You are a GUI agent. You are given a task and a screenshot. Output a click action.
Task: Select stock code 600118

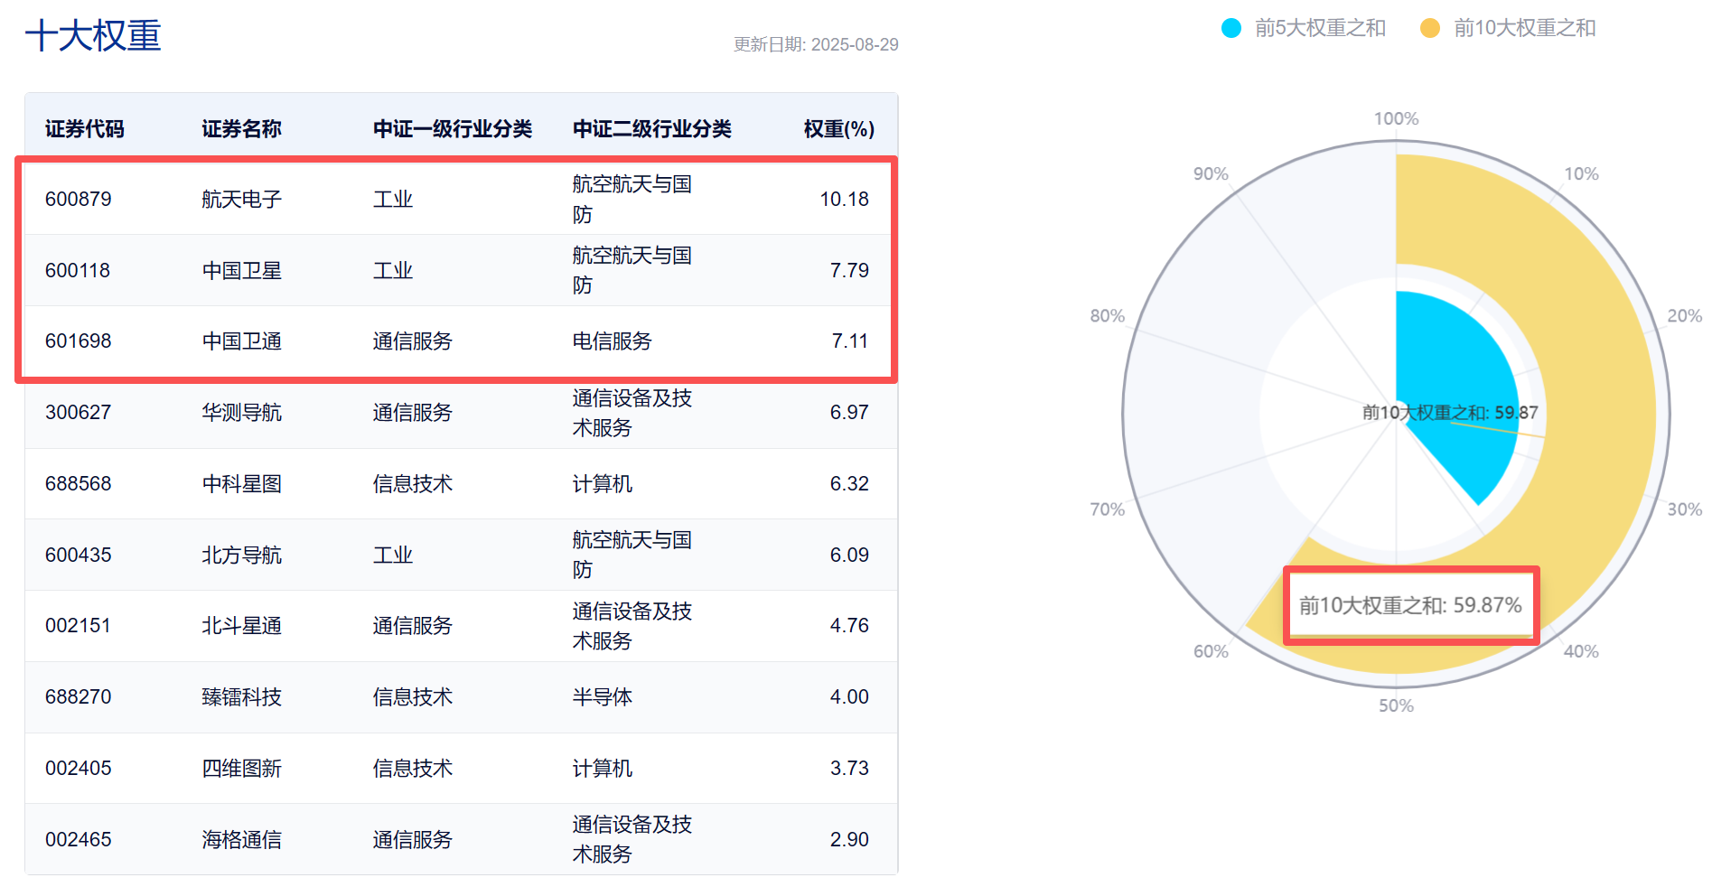(x=78, y=270)
